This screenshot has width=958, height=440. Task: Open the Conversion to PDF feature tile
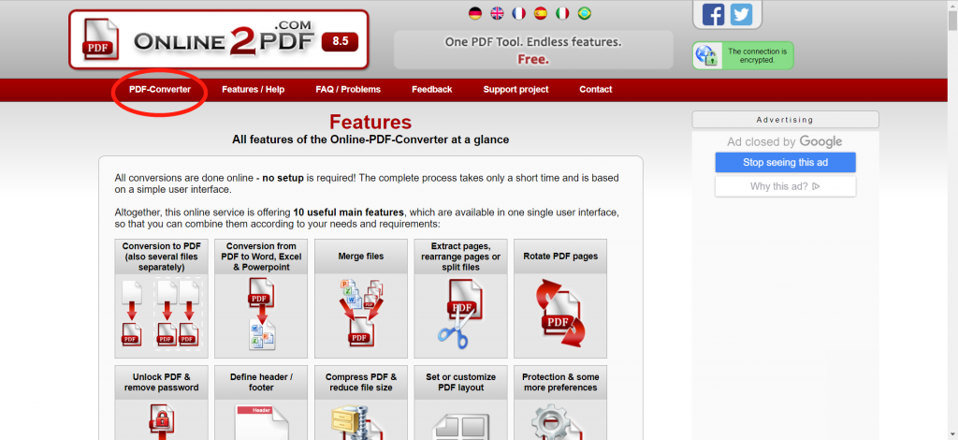pos(161,299)
